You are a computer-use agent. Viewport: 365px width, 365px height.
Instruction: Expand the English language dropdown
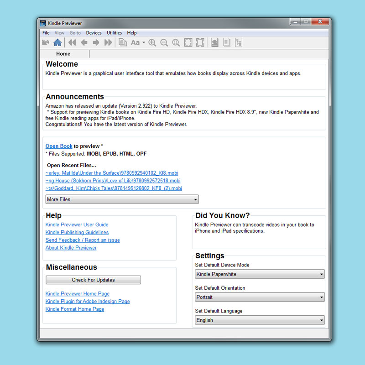tap(260, 320)
